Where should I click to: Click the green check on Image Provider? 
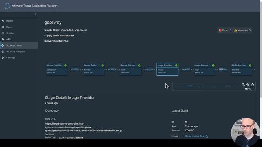(176, 65)
